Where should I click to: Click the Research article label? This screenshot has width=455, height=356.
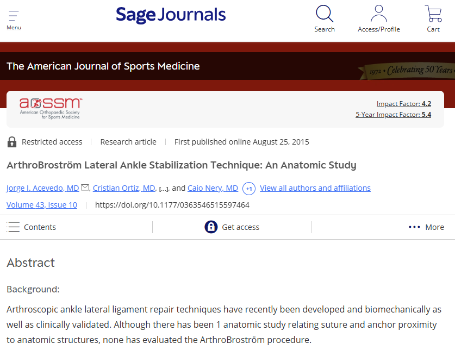(x=128, y=142)
